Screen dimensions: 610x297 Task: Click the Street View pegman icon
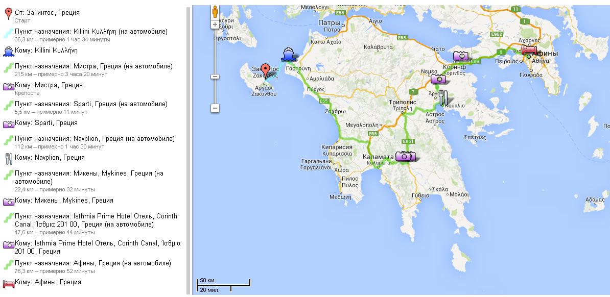click(x=216, y=12)
